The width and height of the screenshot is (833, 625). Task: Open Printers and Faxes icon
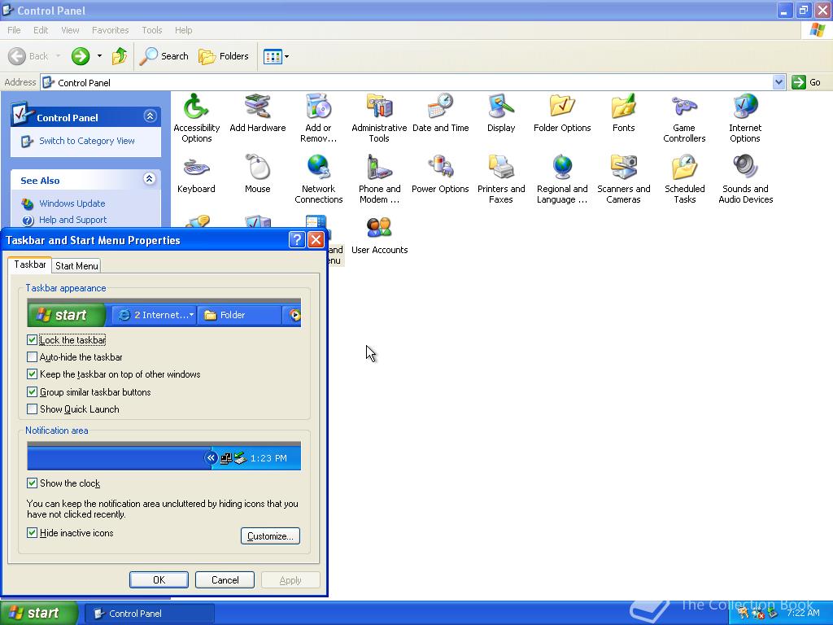point(501,179)
